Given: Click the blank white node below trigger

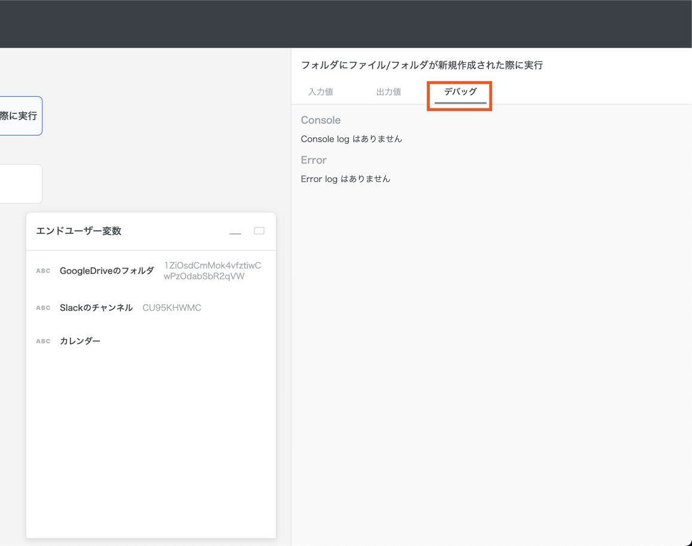Looking at the screenshot, I should pyautogui.click(x=20, y=184).
